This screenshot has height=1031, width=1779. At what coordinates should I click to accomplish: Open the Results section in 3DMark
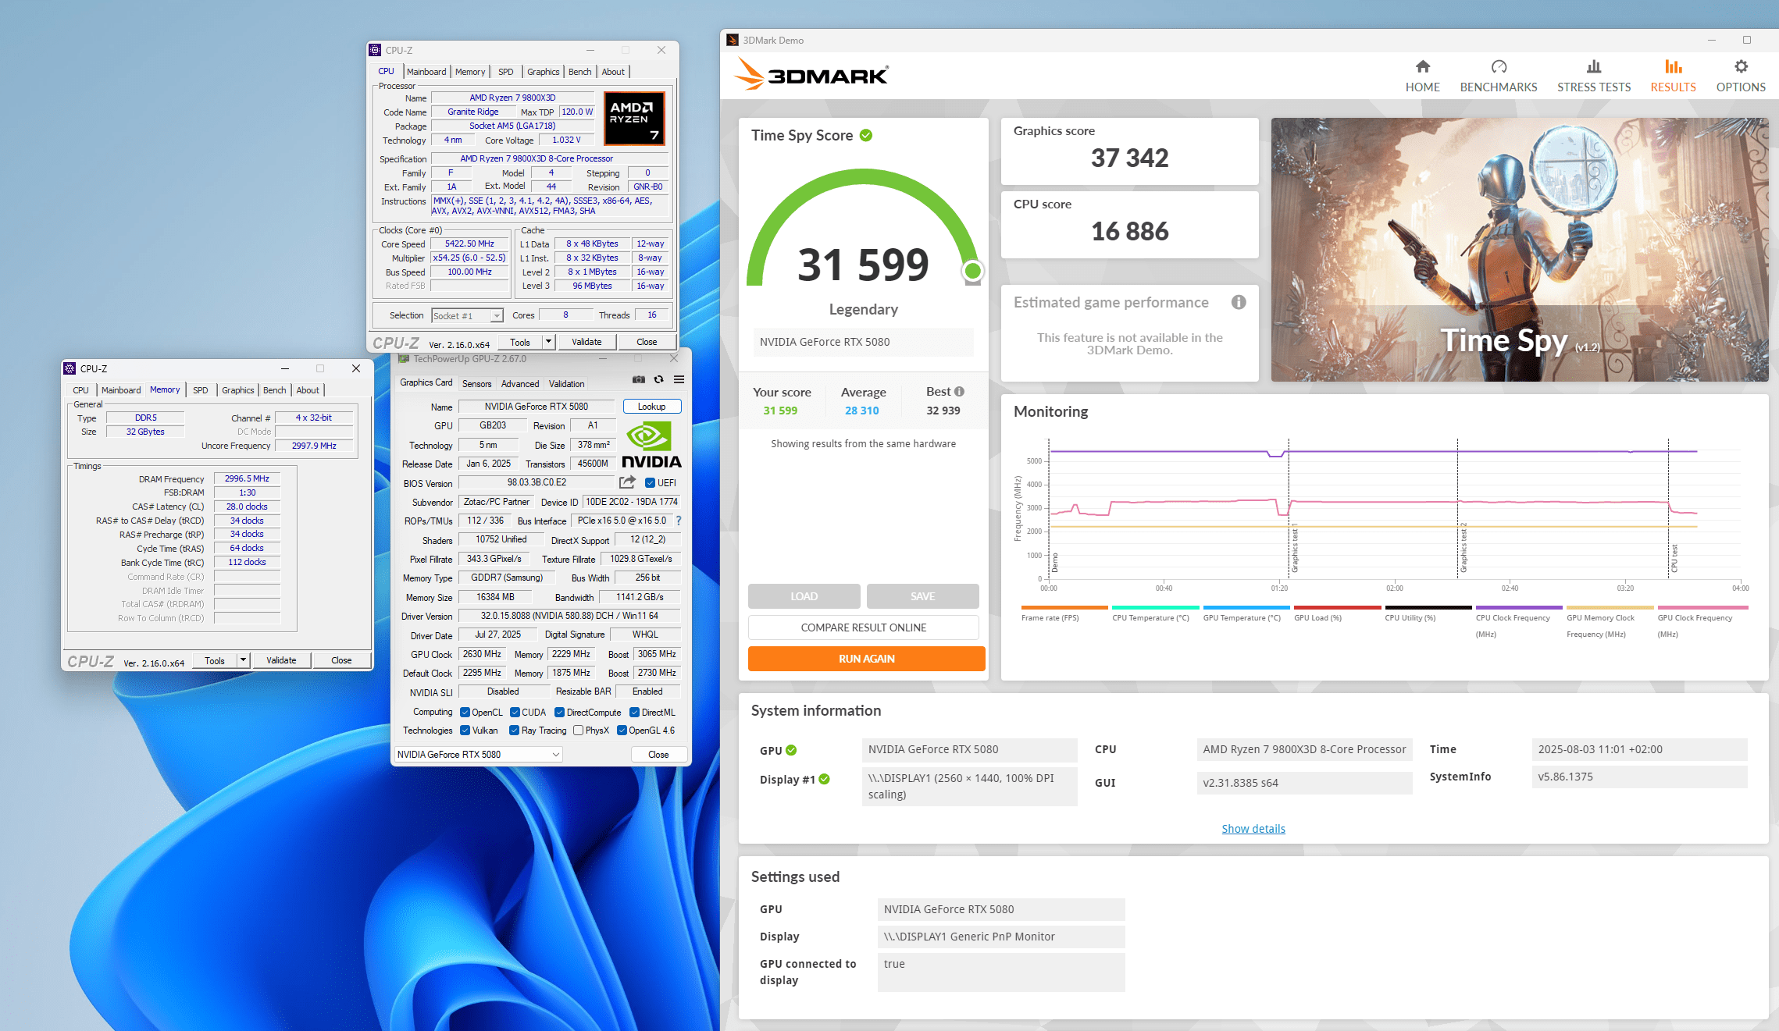[1673, 76]
